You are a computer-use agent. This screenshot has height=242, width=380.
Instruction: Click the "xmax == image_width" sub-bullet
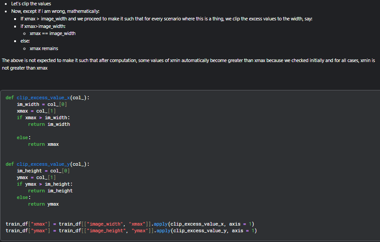[x=52, y=33]
